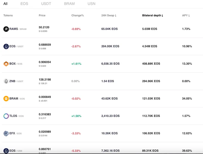The height and width of the screenshot is (154, 203).
Task: Click the -0.69% change value
Action: tap(76, 29)
